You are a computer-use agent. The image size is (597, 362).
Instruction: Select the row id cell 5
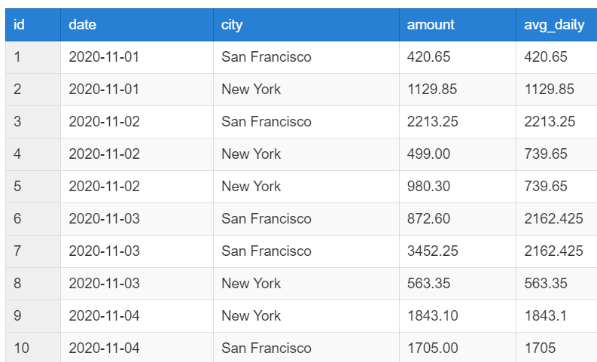pyautogui.click(x=17, y=186)
